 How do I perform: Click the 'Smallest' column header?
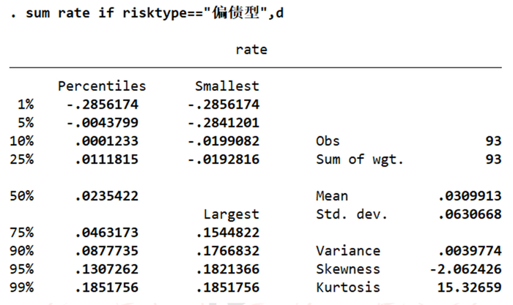coord(226,86)
